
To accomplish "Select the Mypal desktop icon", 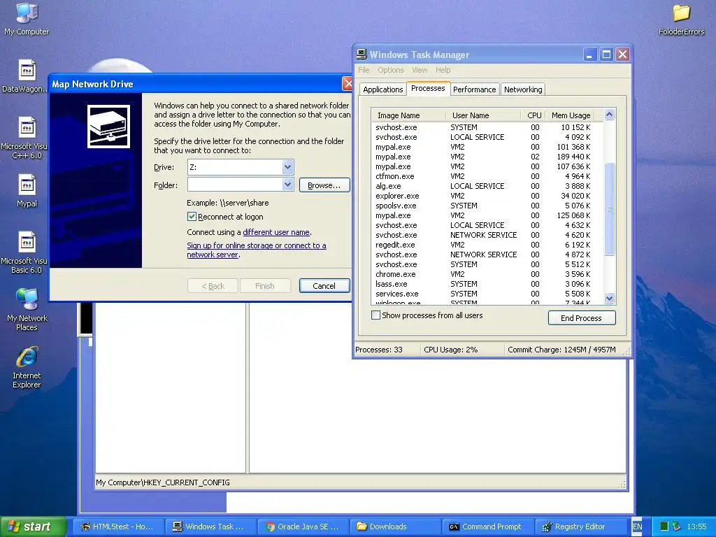I will point(27,192).
